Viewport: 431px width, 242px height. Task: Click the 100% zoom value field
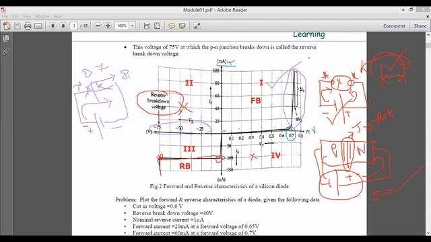[121, 26]
